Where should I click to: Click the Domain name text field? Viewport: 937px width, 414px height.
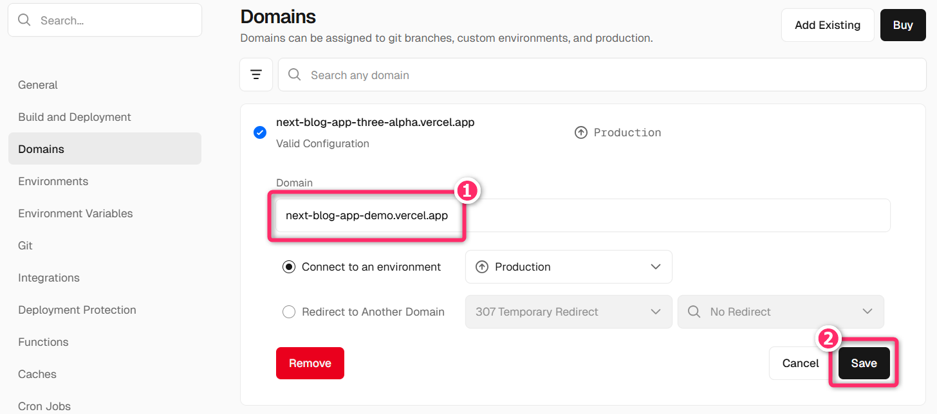coord(579,215)
